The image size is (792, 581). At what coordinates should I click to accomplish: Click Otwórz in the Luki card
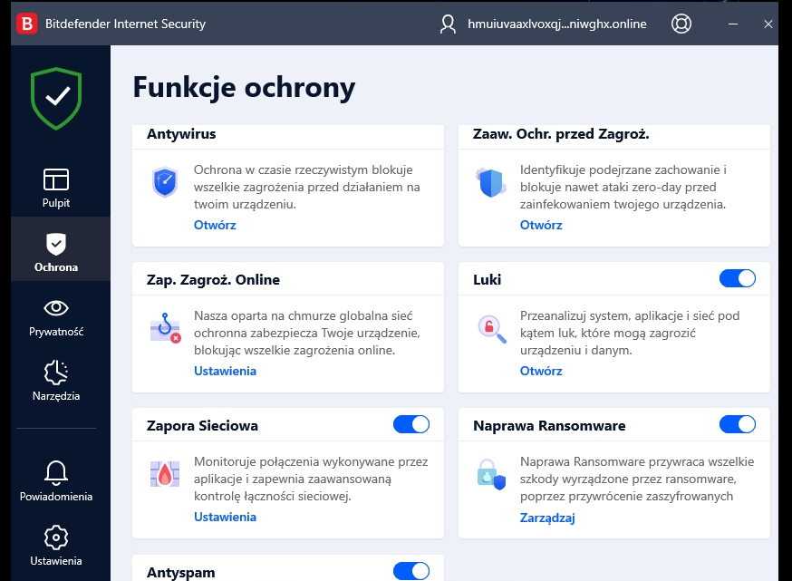541,371
